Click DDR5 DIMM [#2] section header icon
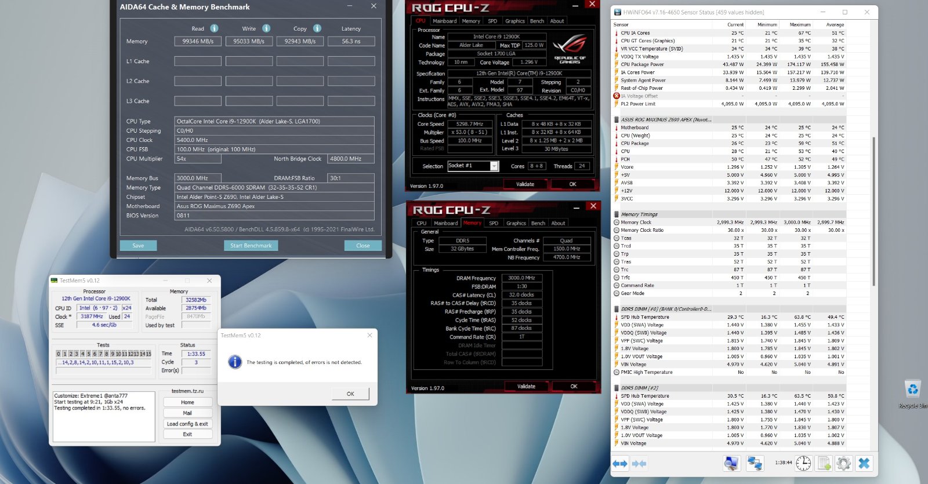This screenshot has height=484, width=928. click(x=617, y=388)
